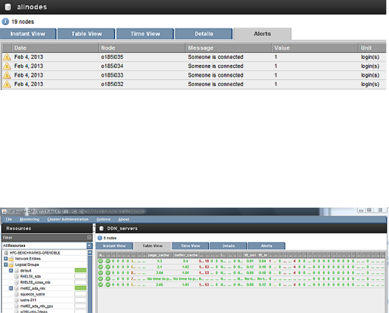This screenshot has width=389, height=313.
Task: Click the first row green status checkmark
Action: pos(101,261)
